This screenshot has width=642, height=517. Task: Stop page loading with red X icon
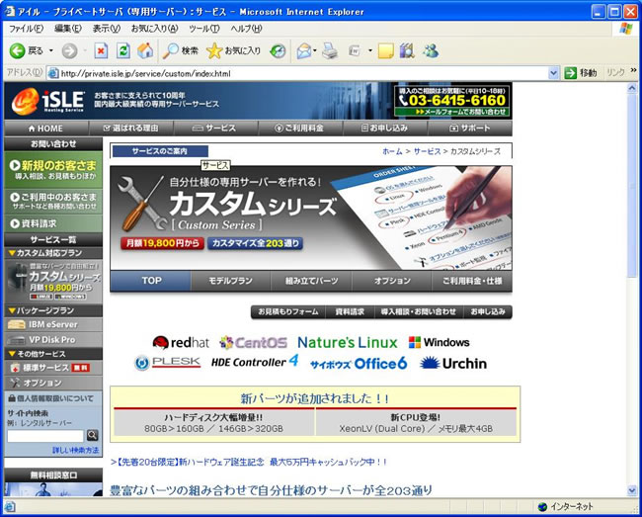101,50
